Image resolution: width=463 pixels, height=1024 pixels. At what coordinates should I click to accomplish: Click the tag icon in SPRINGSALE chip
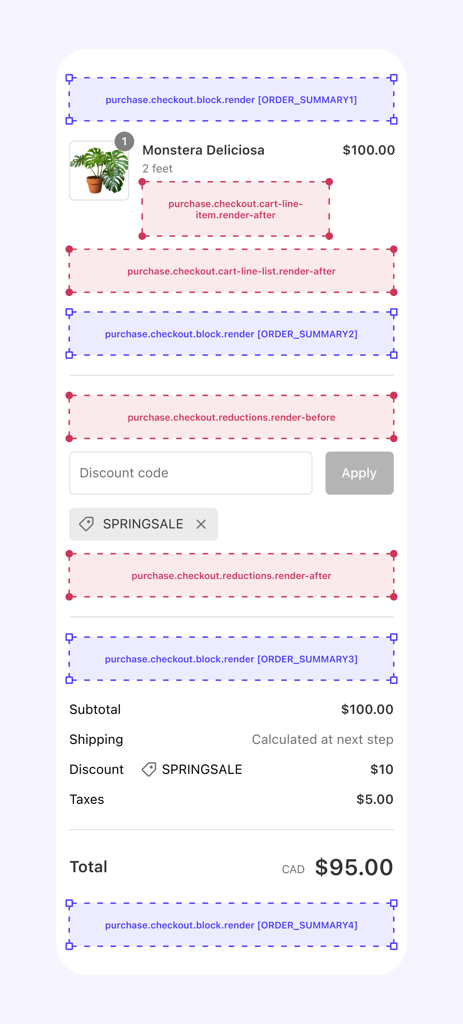click(x=86, y=524)
